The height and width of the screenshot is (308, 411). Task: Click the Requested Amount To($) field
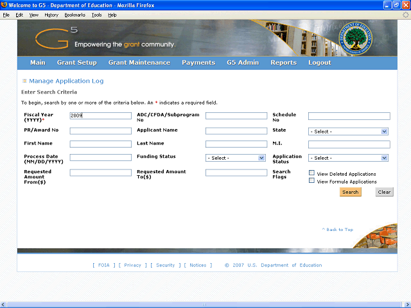point(236,173)
